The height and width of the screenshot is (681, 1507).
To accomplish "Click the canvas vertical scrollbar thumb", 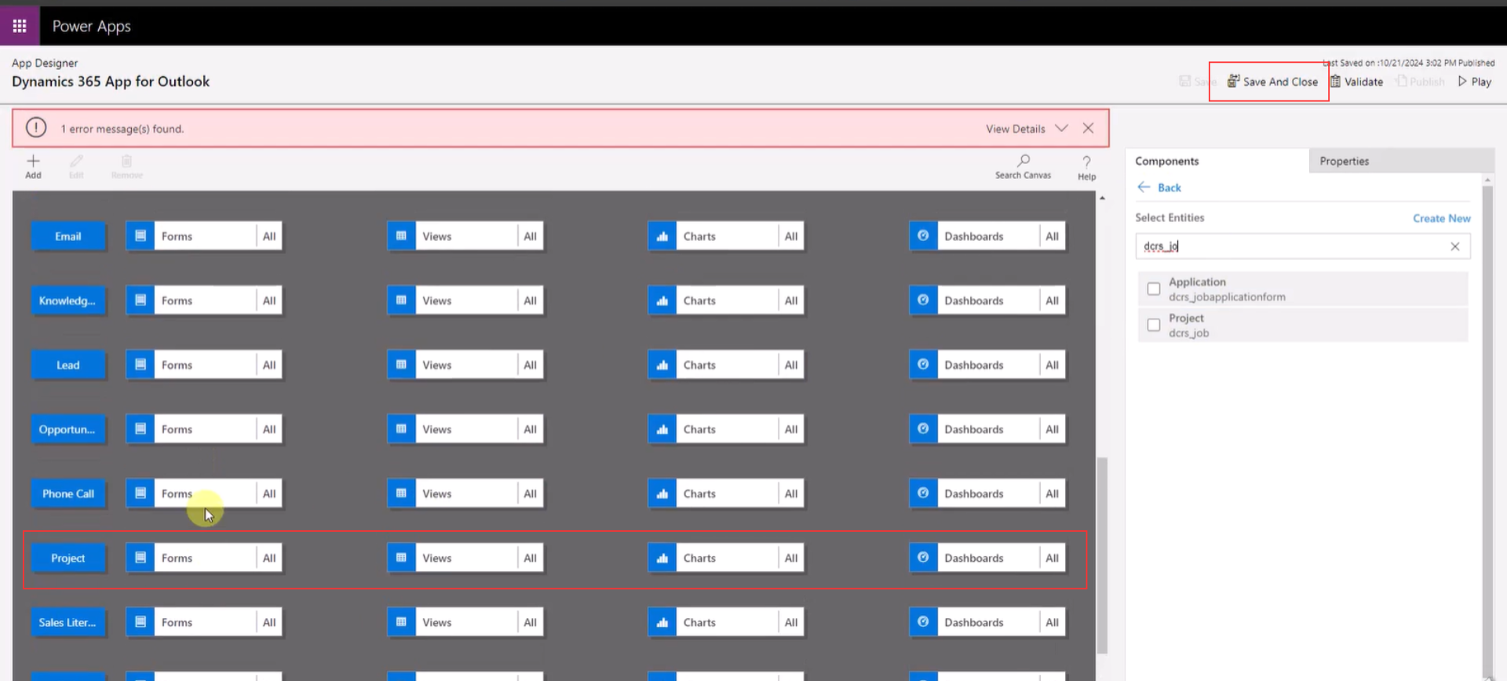I will [x=1102, y=555].
